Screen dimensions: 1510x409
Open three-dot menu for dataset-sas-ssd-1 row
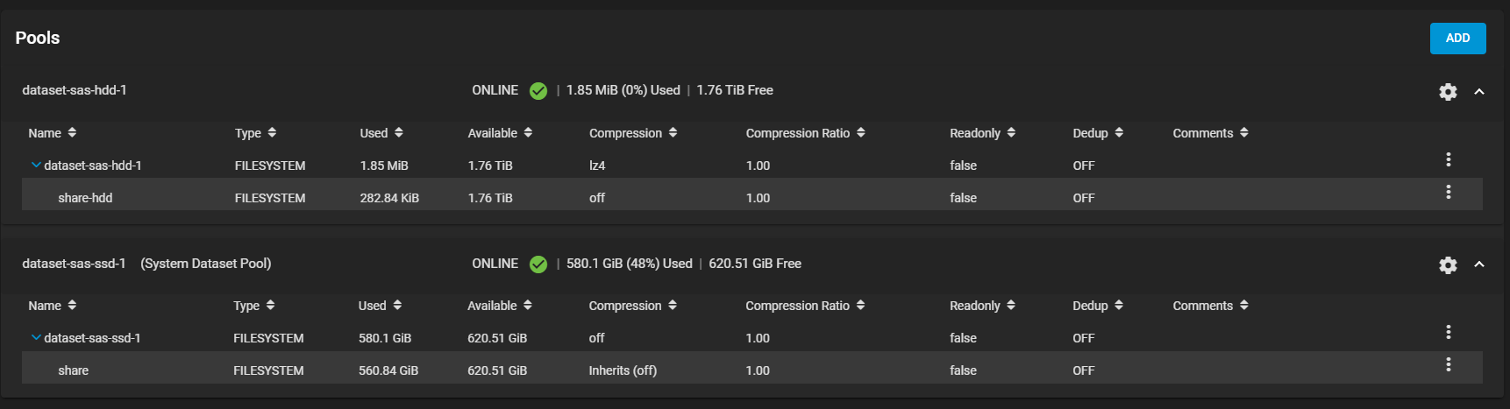tap(1448, 332)
